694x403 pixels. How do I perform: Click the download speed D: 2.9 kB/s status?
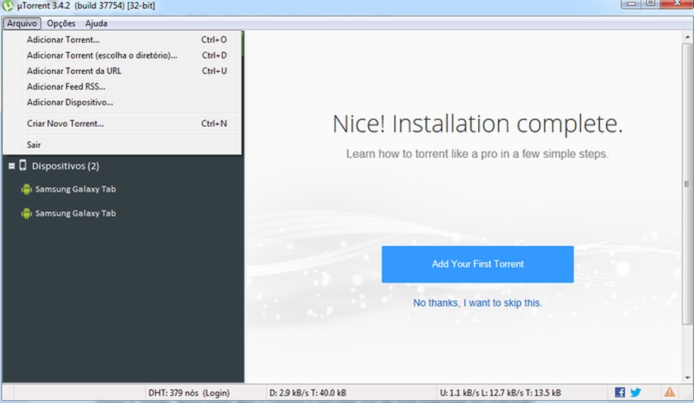click(308, 393)
